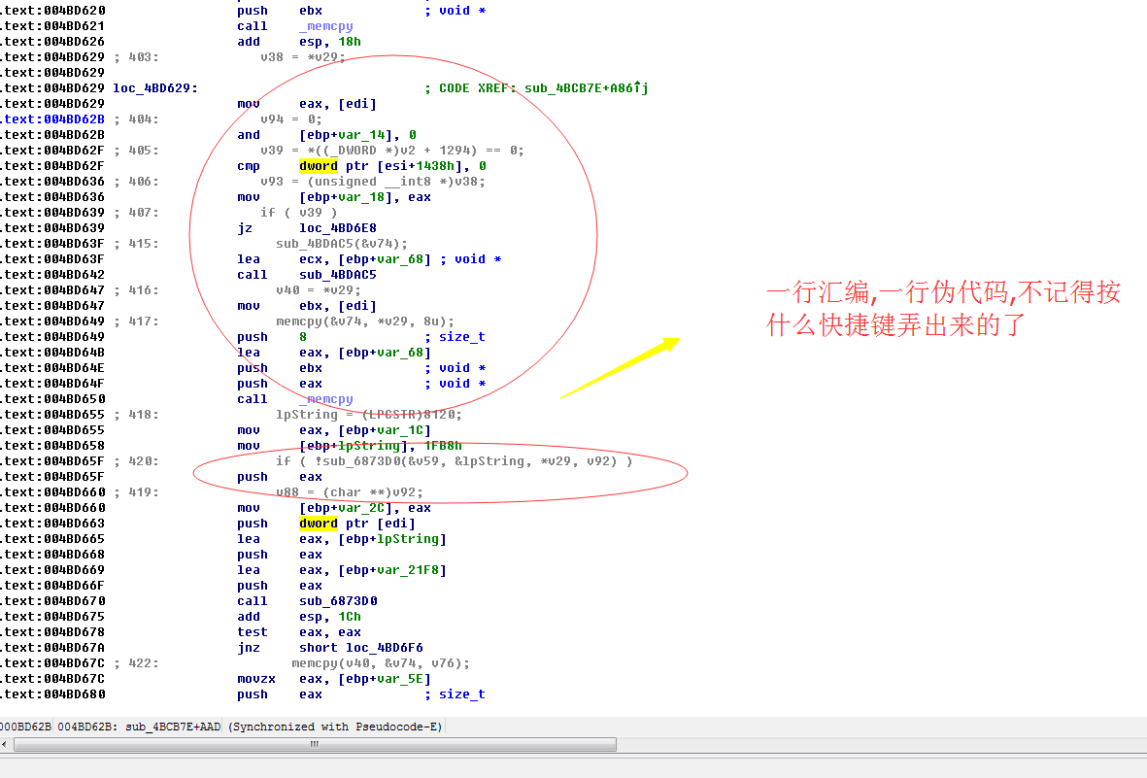
Task: Click pseudocode 'v93 = (unsigned __int8 *)v38;'
Action: (x=372, y=182)
